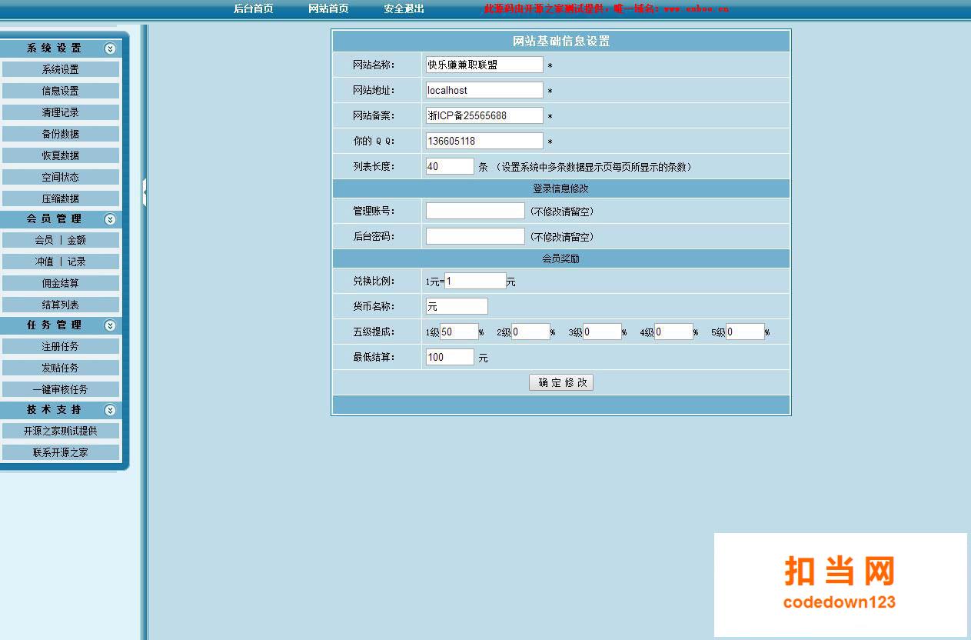Collapse the 系统设置 section chevron
Viewport: 971px width, 640px height.
point(110,48)
